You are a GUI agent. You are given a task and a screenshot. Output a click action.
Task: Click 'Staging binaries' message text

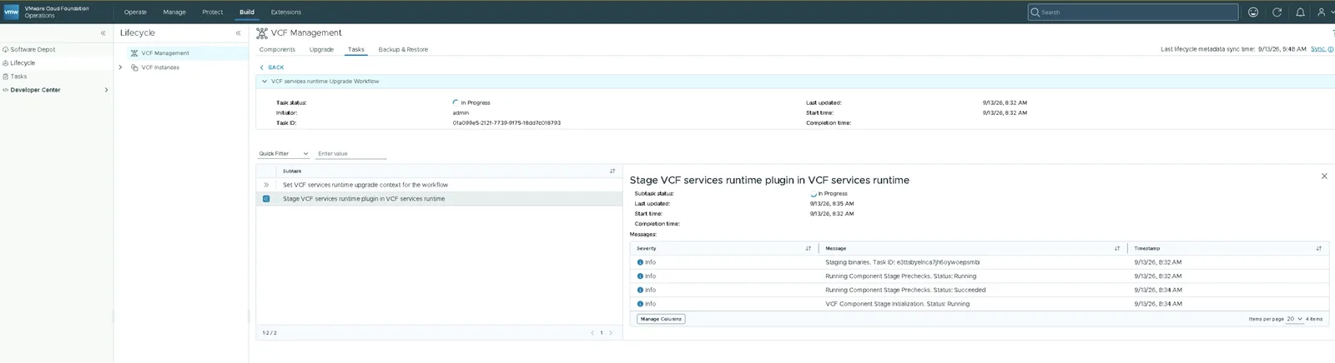tap(902, 262)
